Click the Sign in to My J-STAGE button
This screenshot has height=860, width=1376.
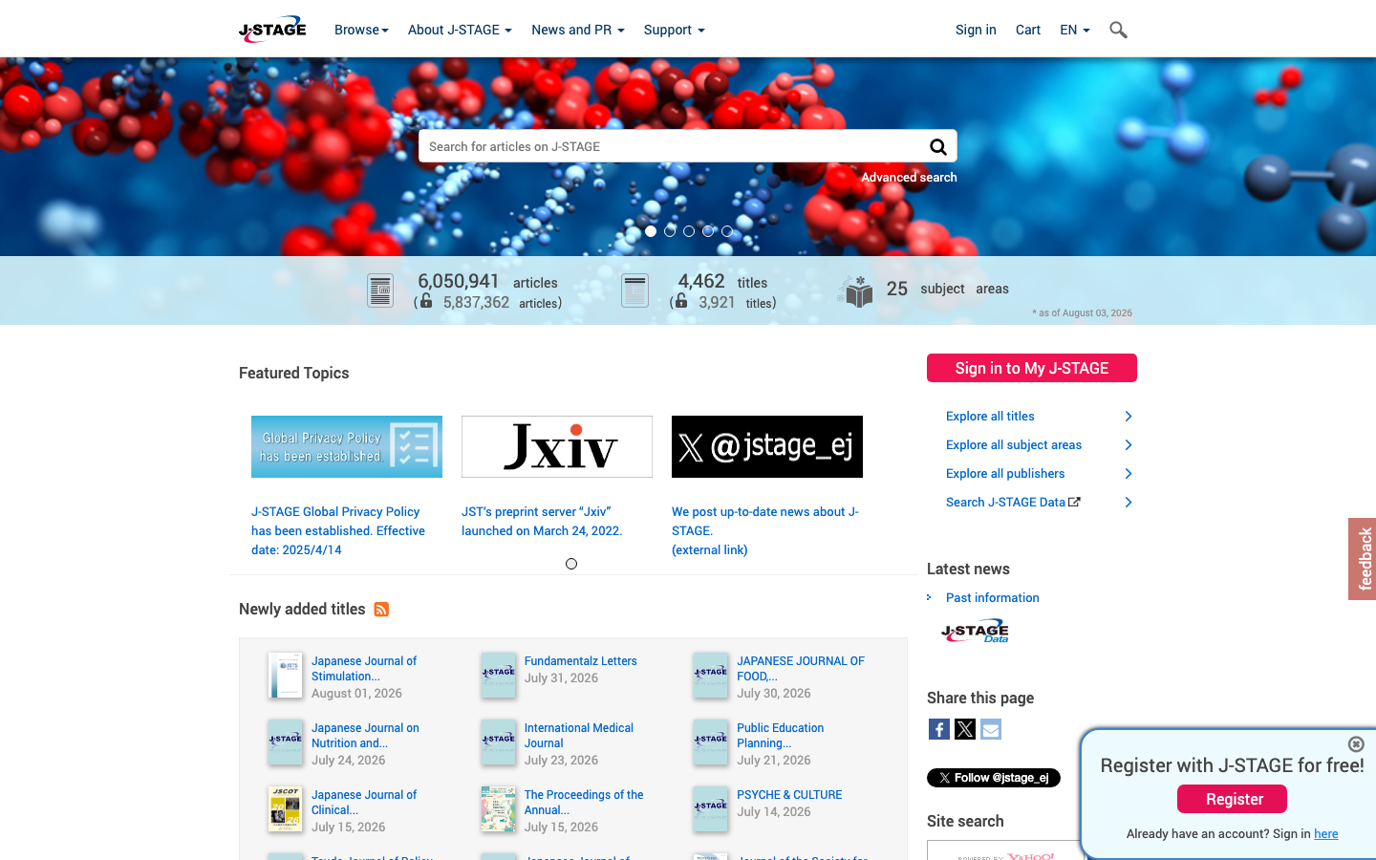[1032, 368]
